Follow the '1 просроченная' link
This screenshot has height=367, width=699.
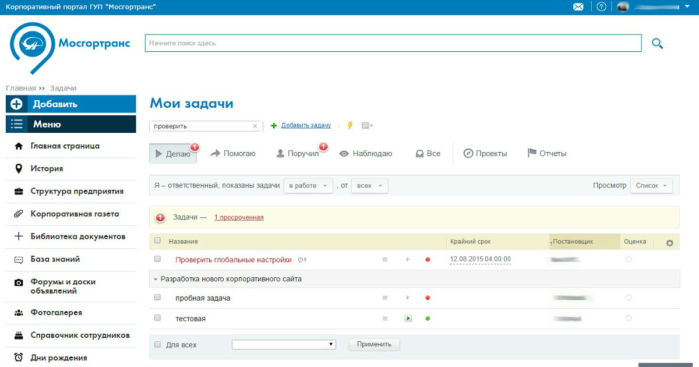239,217
